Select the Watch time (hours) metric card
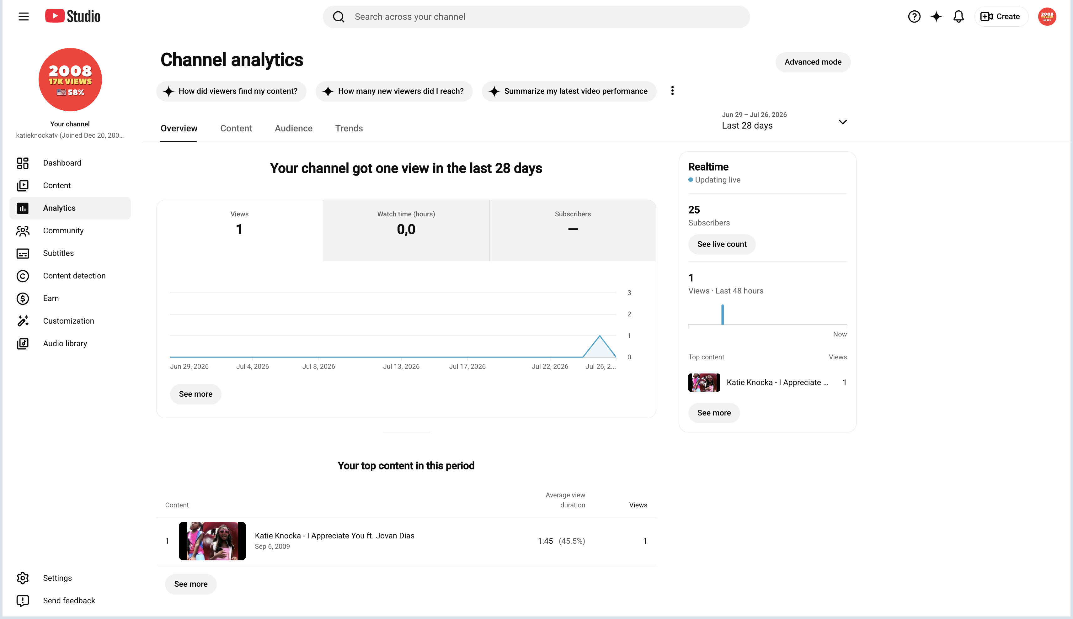Screen dimensions: 1073x619 click(406, 230)
